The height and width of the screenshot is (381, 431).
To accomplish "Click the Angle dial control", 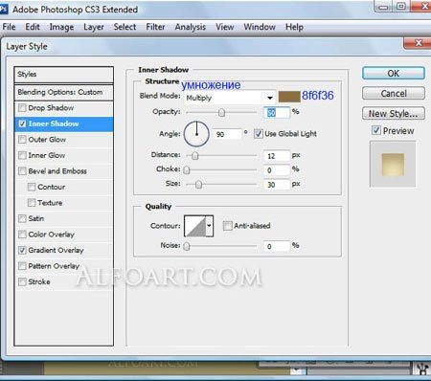I will coord(196,134).
